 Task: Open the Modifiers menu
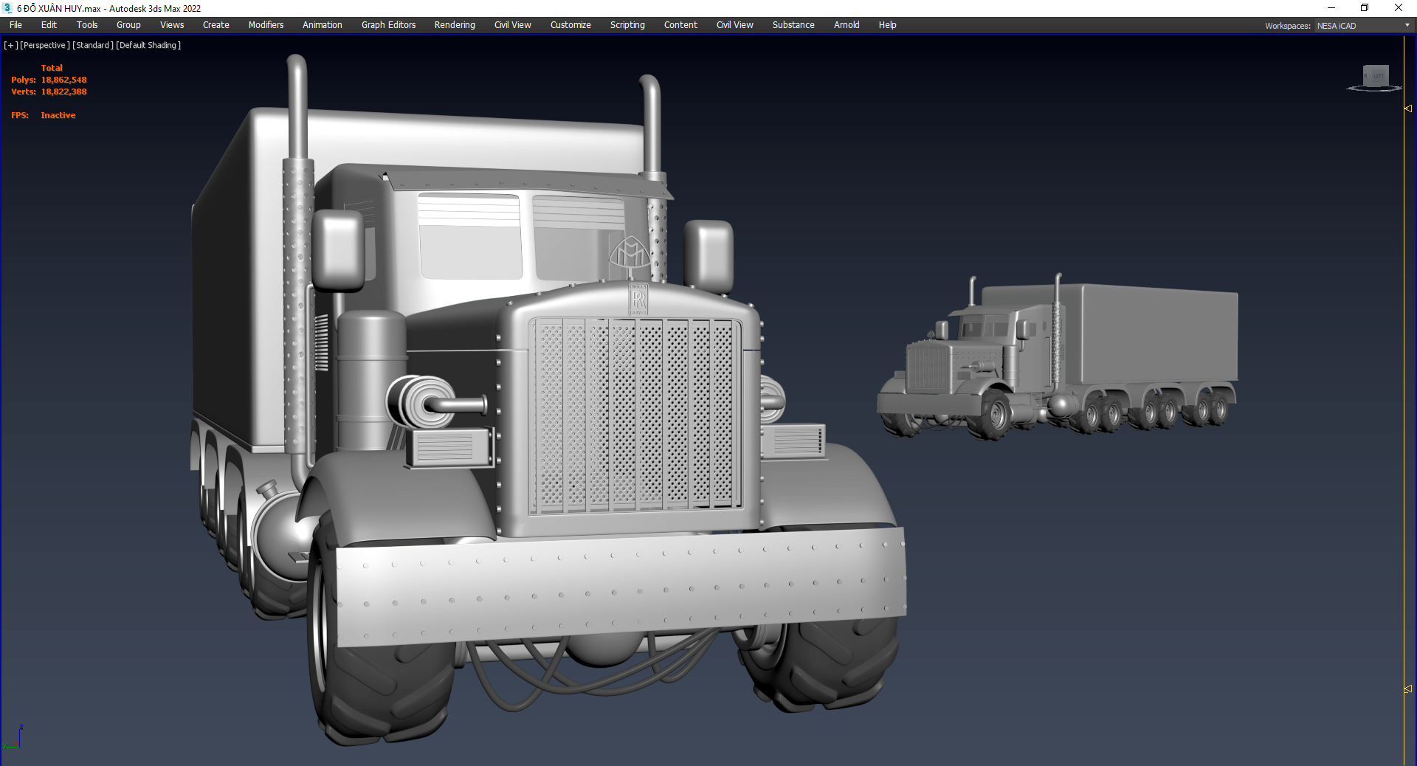click(266, 25)
